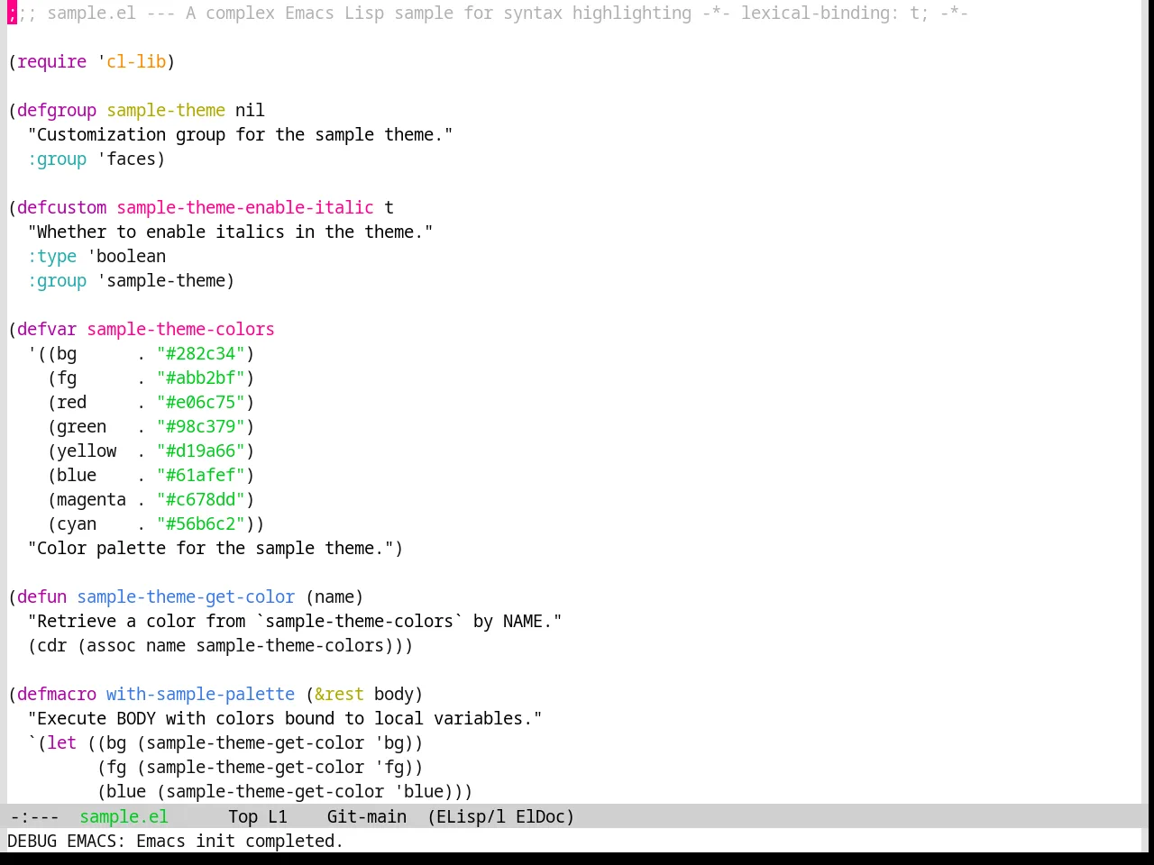Click the '&rest' keyword
The image size is (1154, 865).
pyautogui.click(x=339, y=694)
